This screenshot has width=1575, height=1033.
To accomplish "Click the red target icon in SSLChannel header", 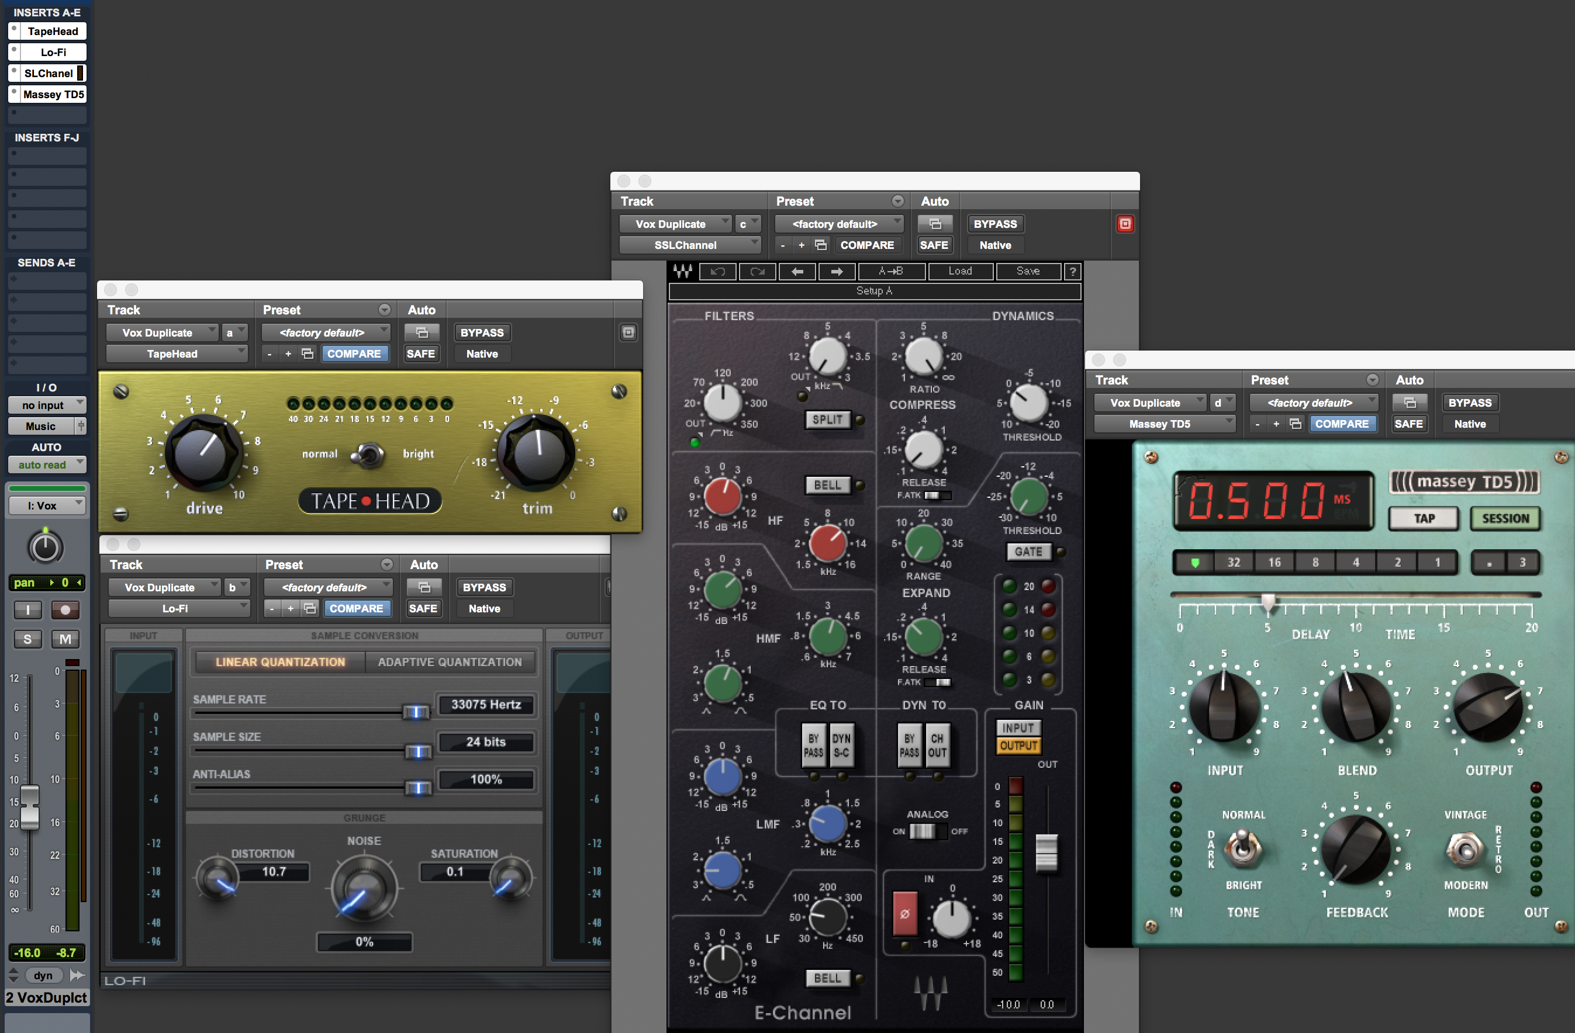I will pyautogui.click(x=1124, y=224).
